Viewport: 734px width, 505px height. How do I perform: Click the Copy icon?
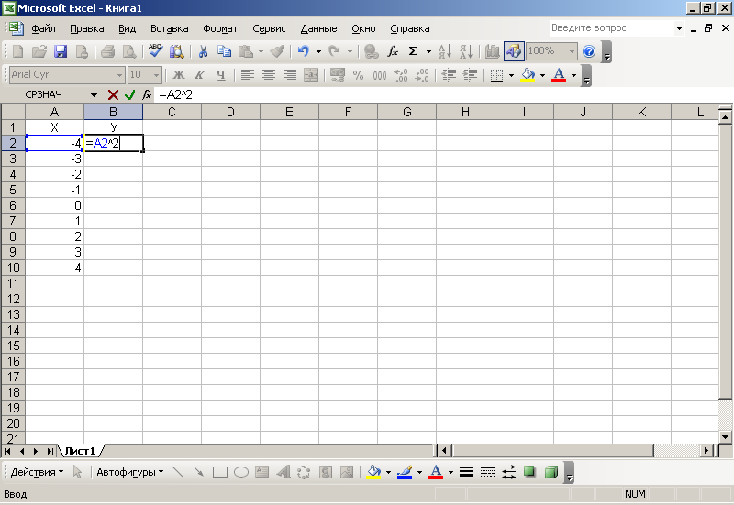coord(224,51)
